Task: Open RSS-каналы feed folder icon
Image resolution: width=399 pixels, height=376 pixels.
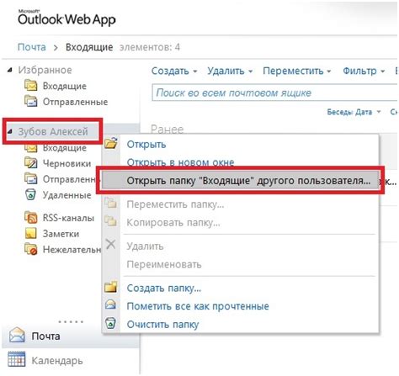Action: click(x=30, y=218)
